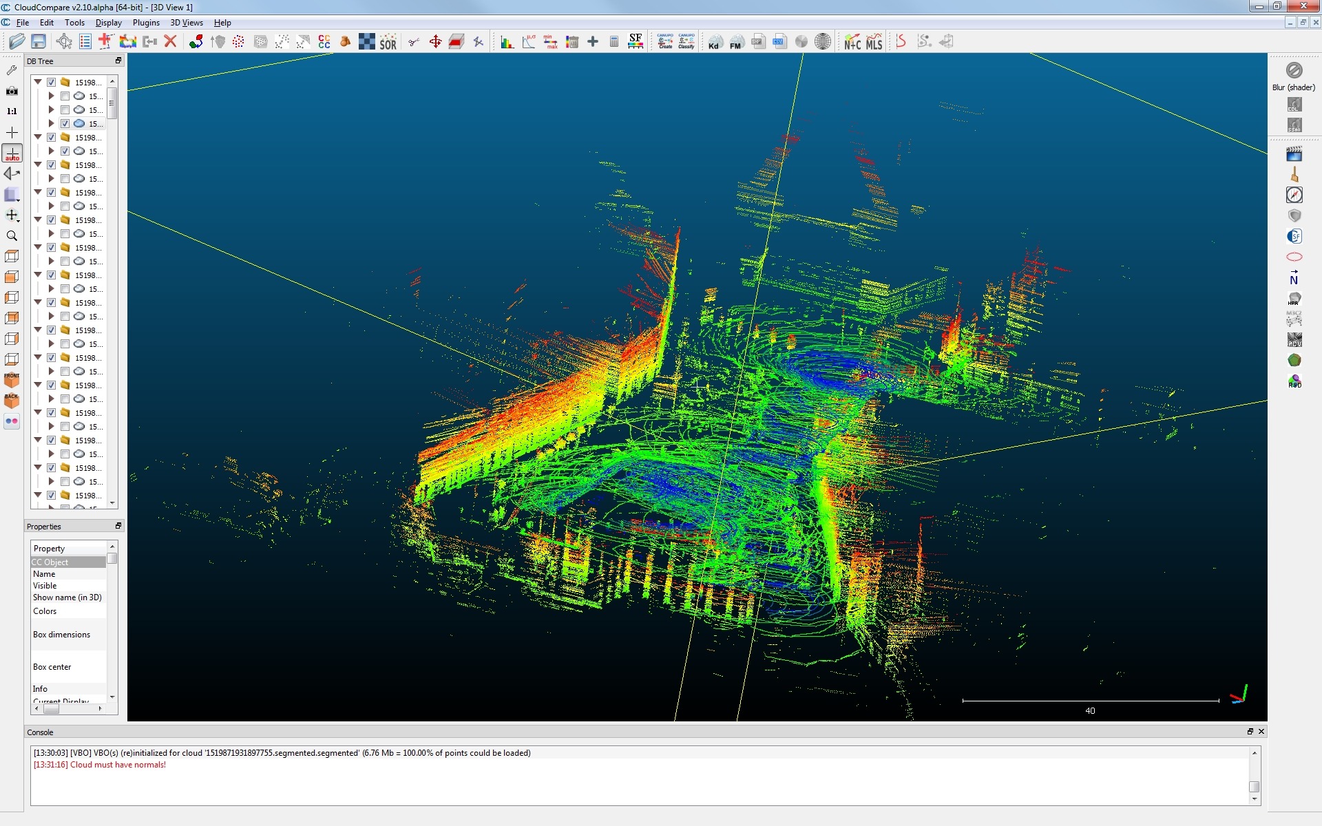The image size is (1322, 826).
Task: Click the red X delete icon
Action: point(171,41)
